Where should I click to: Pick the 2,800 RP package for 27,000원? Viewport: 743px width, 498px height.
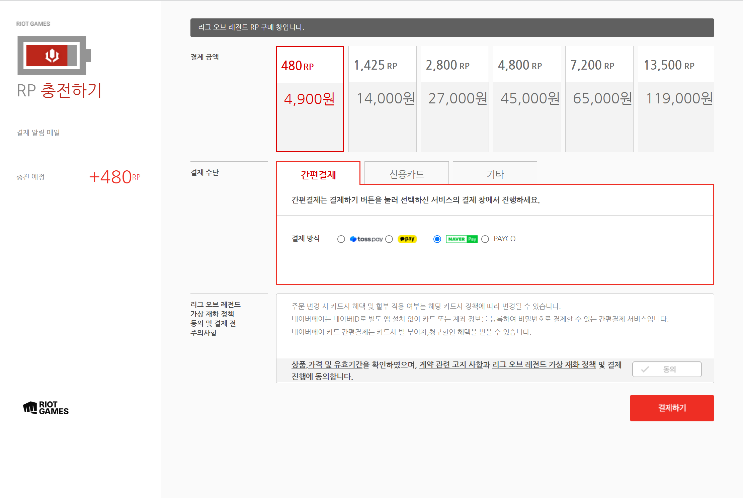pos(455,99)
